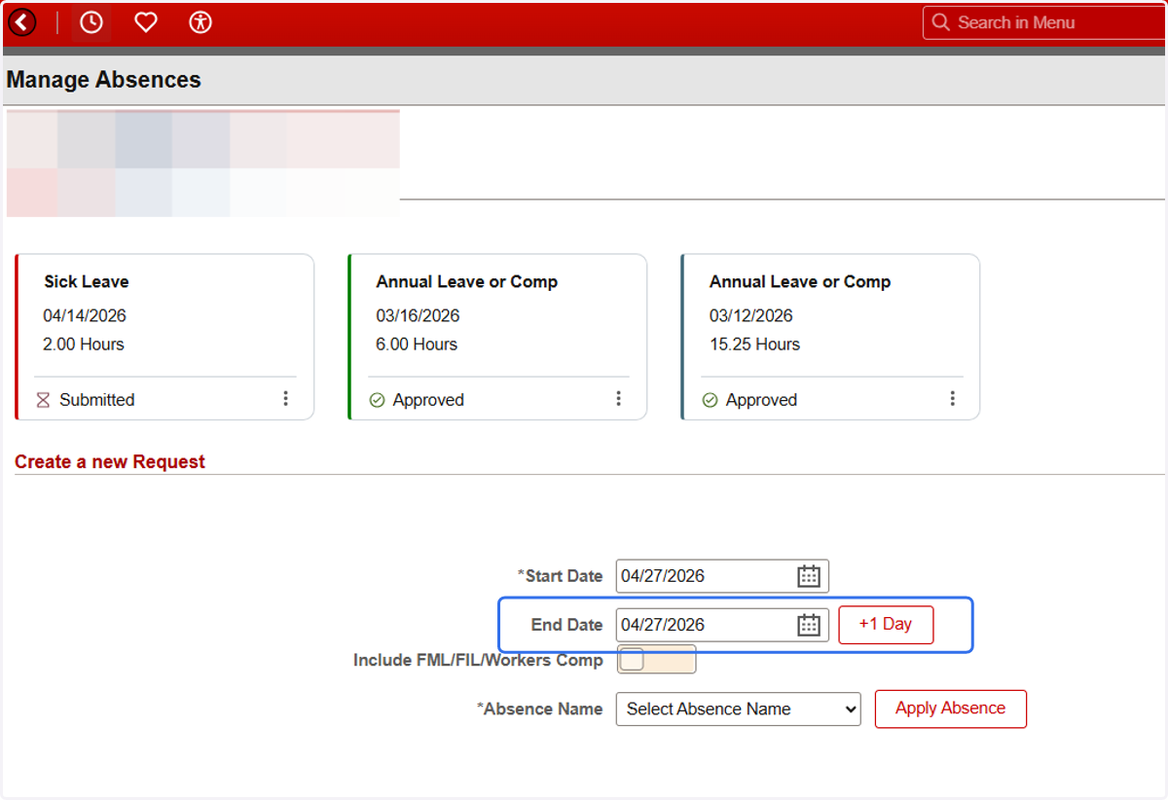Click the Approved status on 03/12/2026 card
The width and height of the screenshot is (1168, 800).
[x=761, y=400]
